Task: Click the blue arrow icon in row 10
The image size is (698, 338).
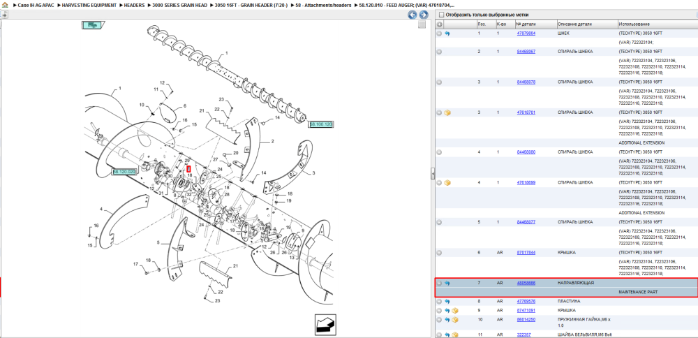Action: (447, 319)
